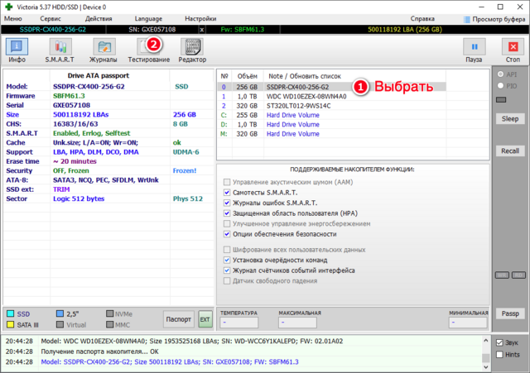Click the Паспорт button
Viewport: 530px width, 373px height.
click(177, 318)
